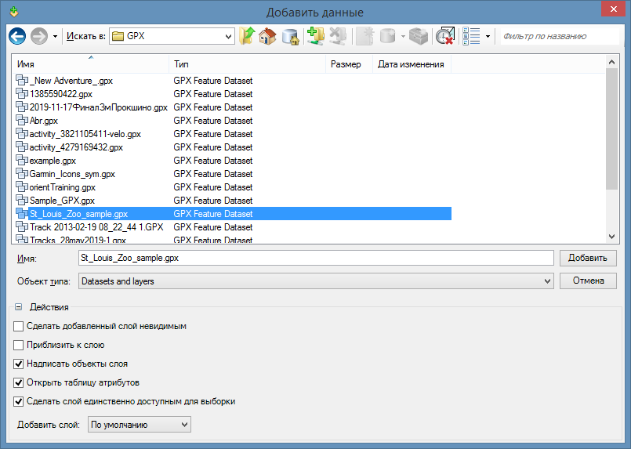The height and width of the screenshot is (449, 631).
Task: Go to home folder icon
Action: (x=267, y=36)
